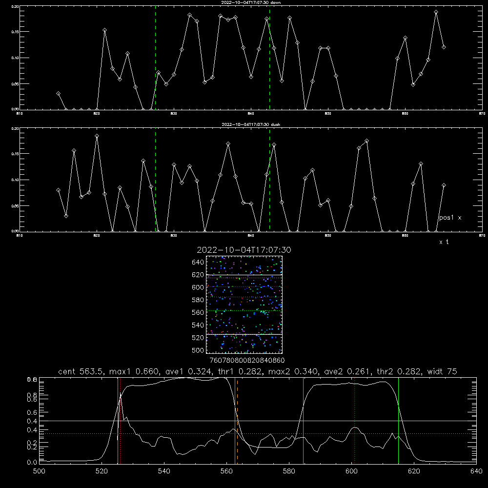Click the 600 tick label on bottom profile x-axis
This screenshot has height=488, width=488.
click(352, 471)
